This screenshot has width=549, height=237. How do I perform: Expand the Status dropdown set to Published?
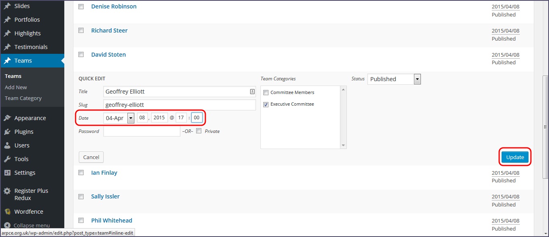click(394, 79)
